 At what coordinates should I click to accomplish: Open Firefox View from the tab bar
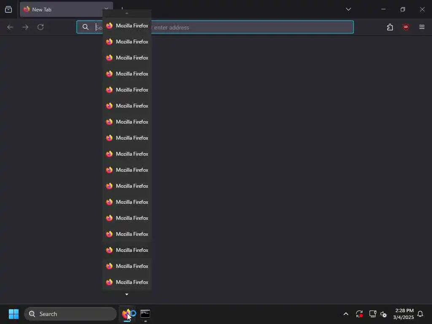pyautogui.click(x=8, y=9)
